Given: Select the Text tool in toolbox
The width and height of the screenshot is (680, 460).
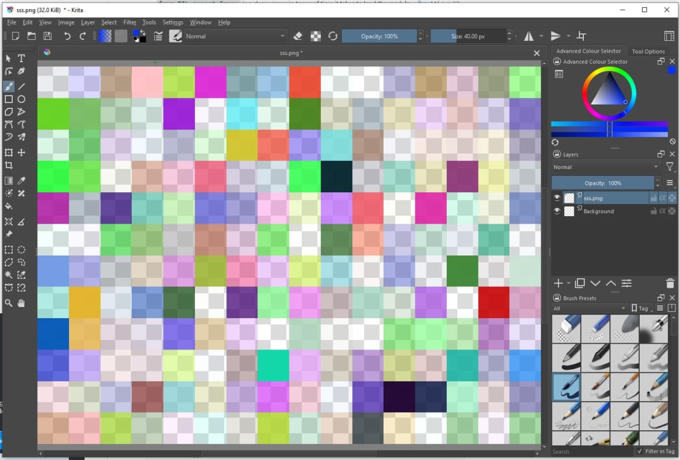Looking at the screenshot, I should coord(21,58).
